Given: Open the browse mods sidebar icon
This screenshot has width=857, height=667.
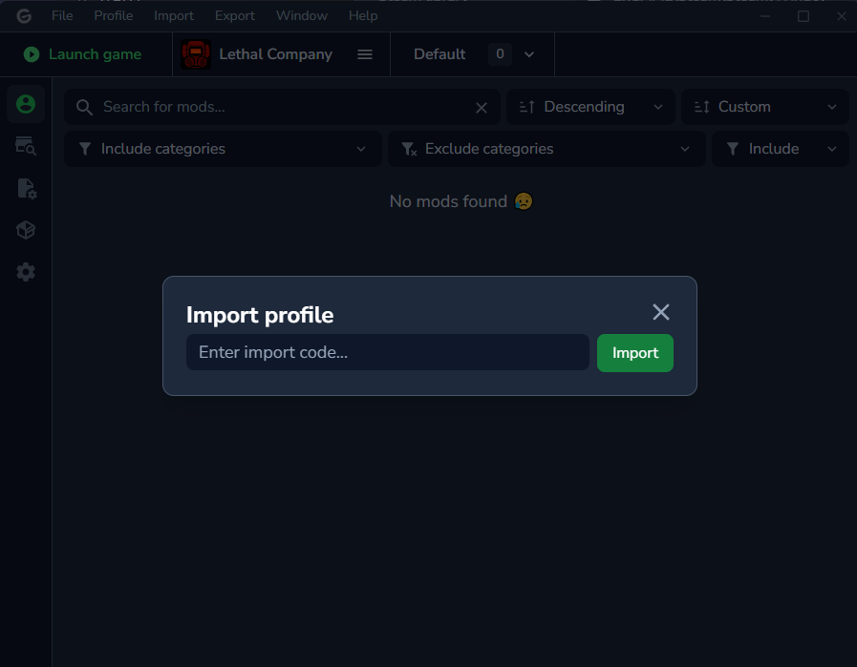Looking at the screenshot, I should click(26, 146).
